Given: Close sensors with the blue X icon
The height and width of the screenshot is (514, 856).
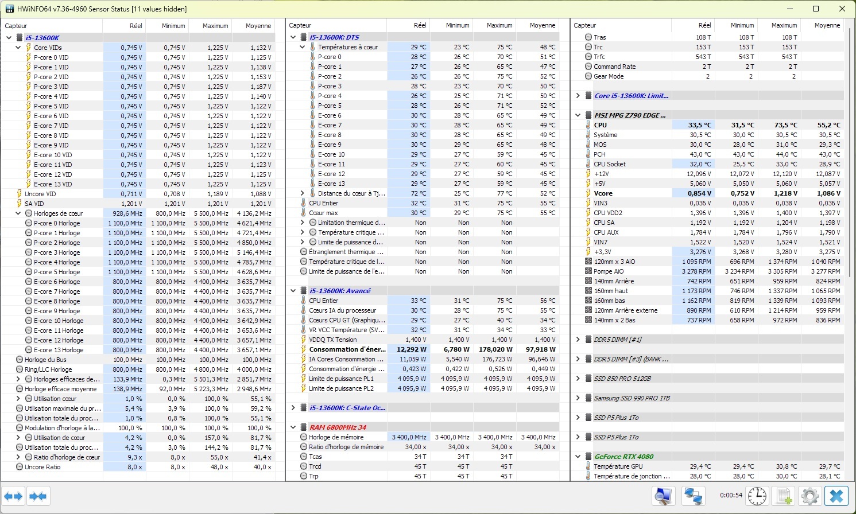Looking at the screenshot, I should click(836, 496).
